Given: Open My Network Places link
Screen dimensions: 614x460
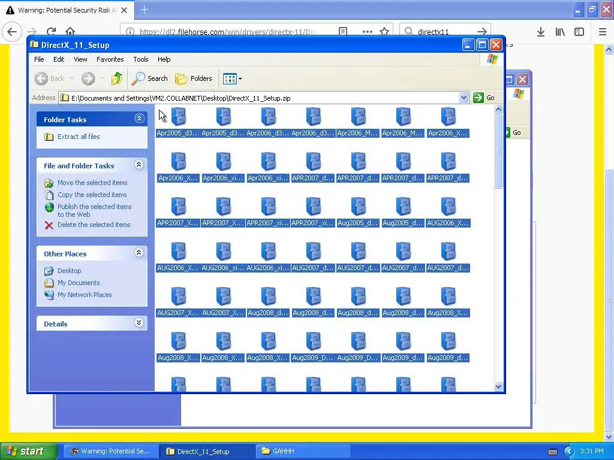Looking at the screenshot, I should 85,295.
